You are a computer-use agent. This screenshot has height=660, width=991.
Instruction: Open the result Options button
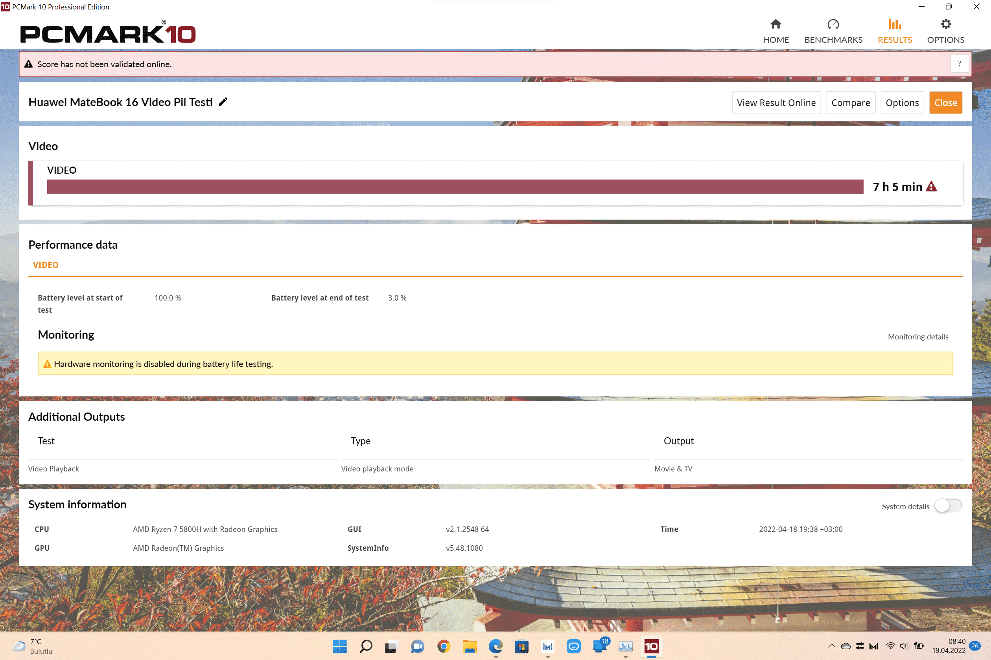coord(902,103)
